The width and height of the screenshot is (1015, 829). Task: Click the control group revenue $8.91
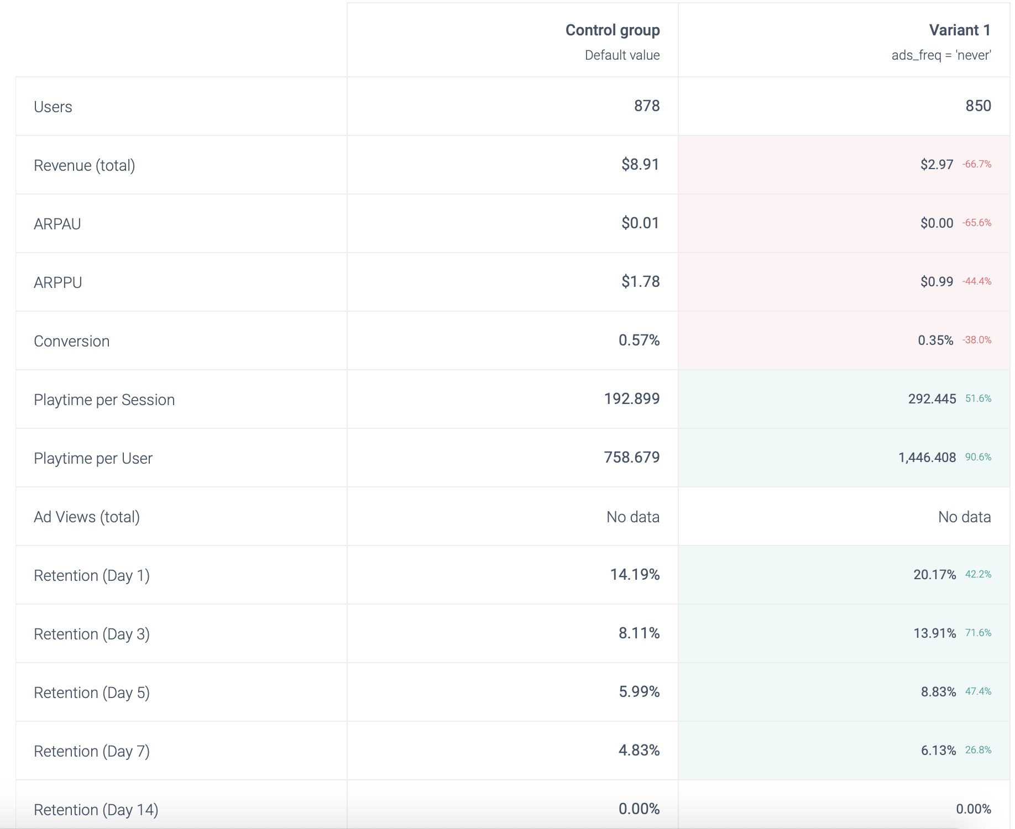click(640, 165)
